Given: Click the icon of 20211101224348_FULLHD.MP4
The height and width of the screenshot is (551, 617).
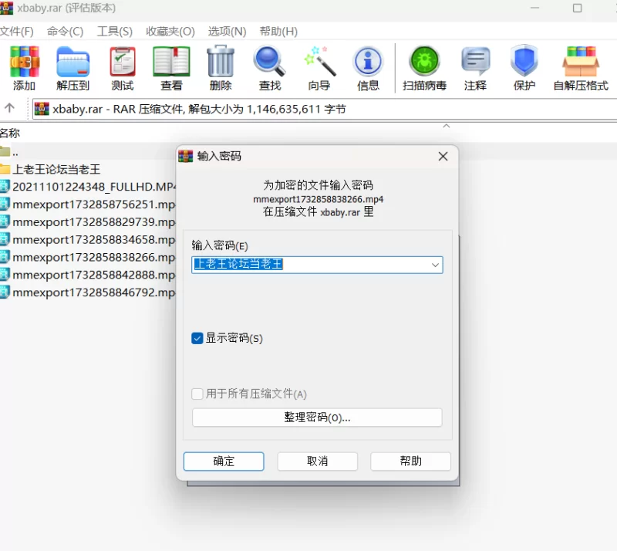Looking at the screenshot, I should pos(5,187).
